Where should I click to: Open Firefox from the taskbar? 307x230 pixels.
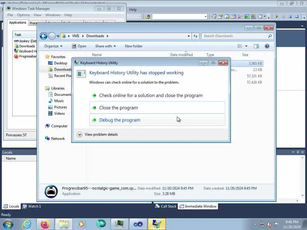coord(45,224)
